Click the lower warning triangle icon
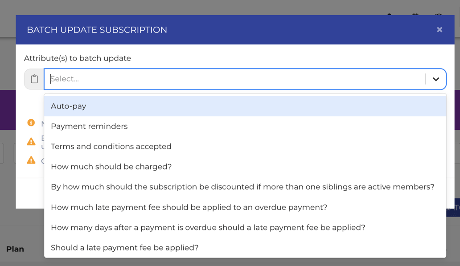 click(x=31, y=161)
